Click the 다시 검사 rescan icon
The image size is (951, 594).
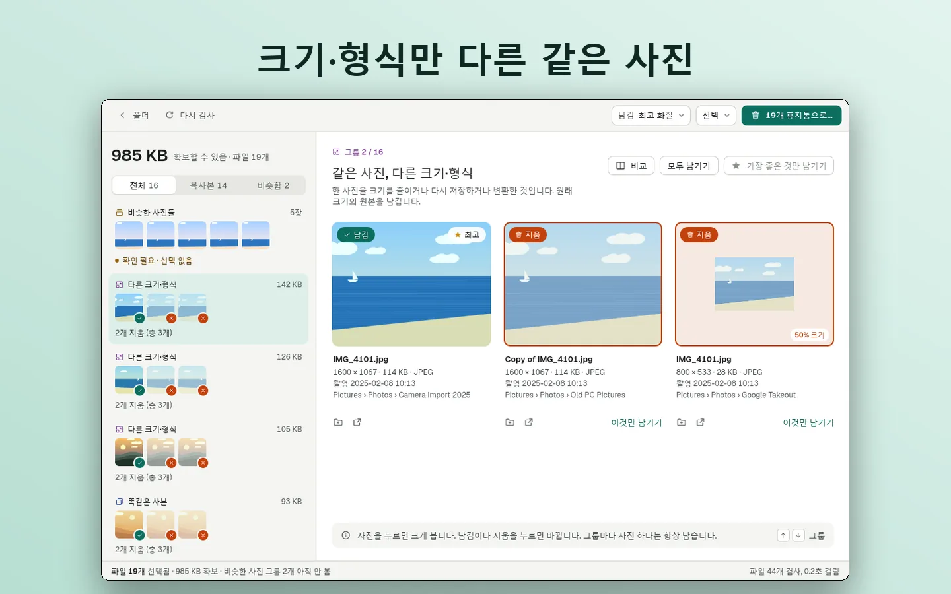click(x=170, y=115)
